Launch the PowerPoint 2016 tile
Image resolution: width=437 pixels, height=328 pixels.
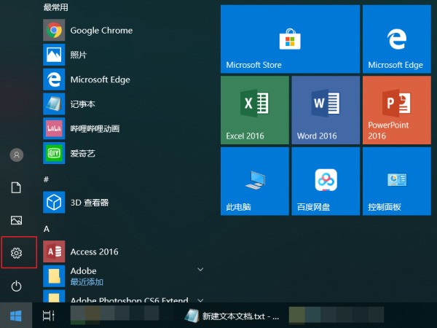point(397,110)
